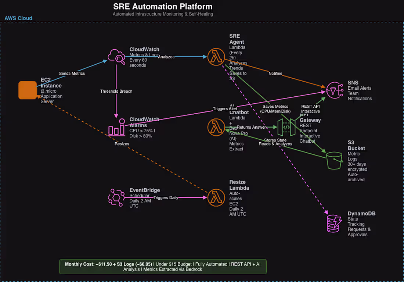Click the S3 Bucket heading text
Viewport: 404px width, 282px height.
(356, 145)
